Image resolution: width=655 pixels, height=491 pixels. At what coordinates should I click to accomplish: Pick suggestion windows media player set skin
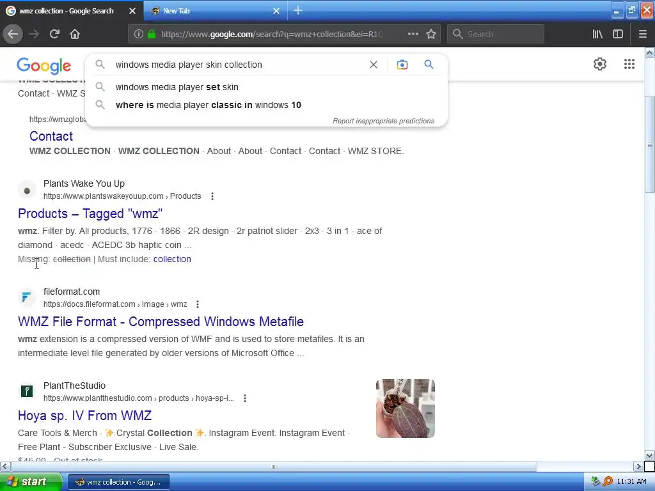click(x=266, y=87)
